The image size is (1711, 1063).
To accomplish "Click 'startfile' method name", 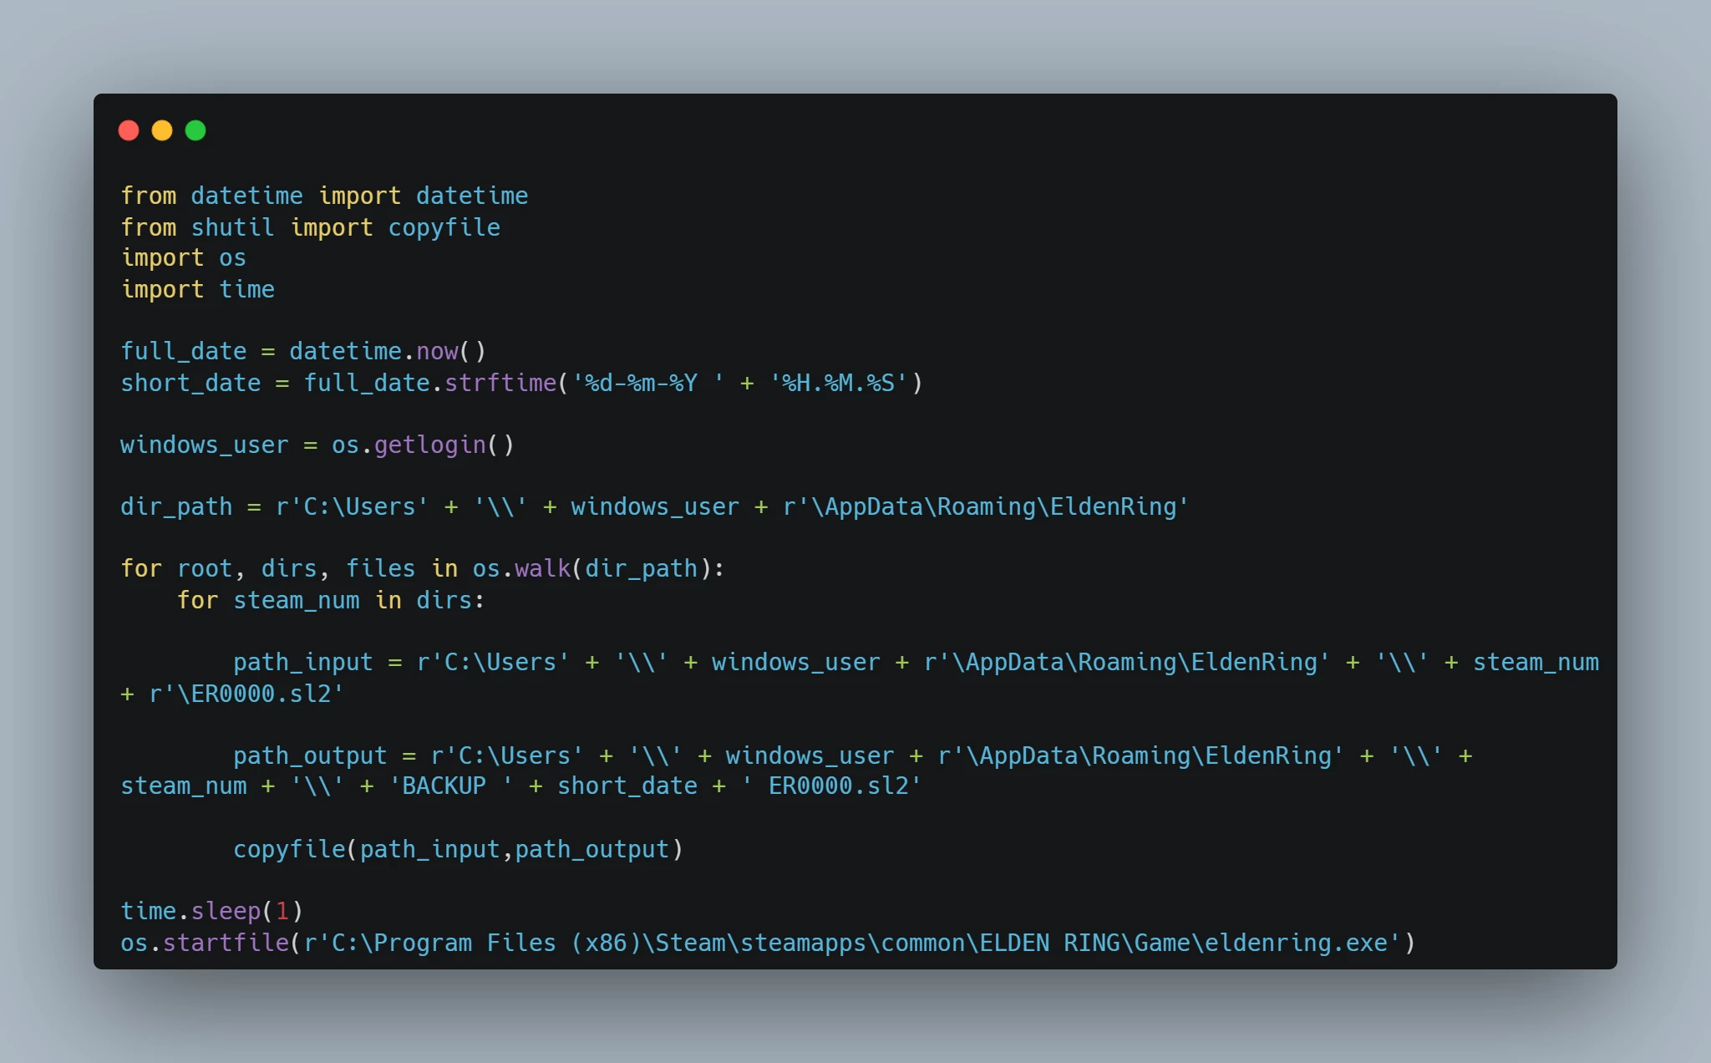I will point(226,943).
